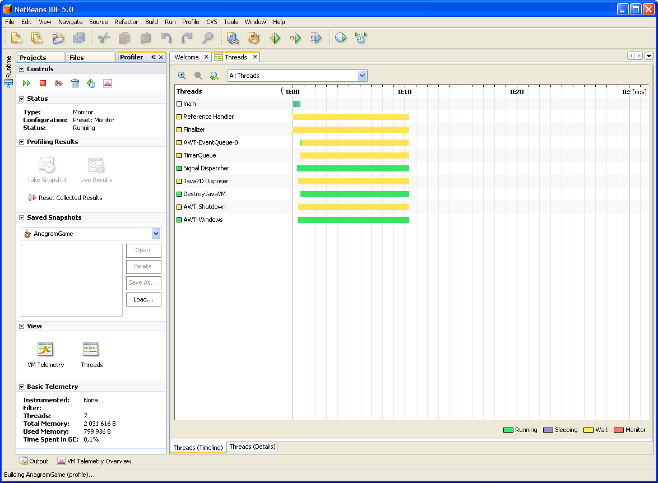
Task: Switch to the Files tab
Action: point(91,58)
